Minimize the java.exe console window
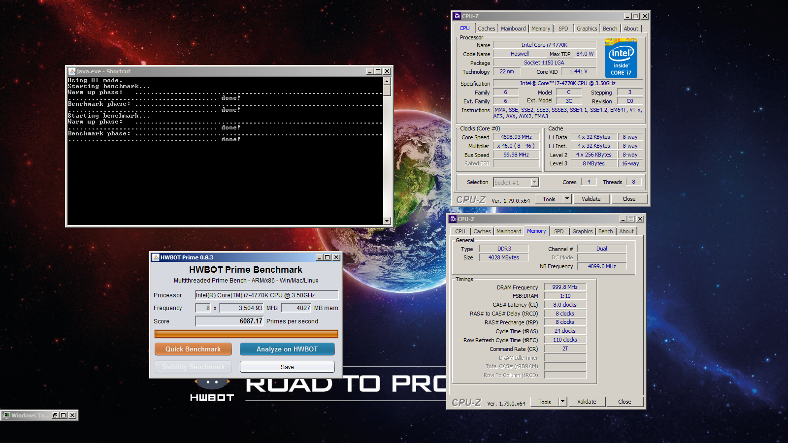Screen dimensions: 788x443 [370, 71]
